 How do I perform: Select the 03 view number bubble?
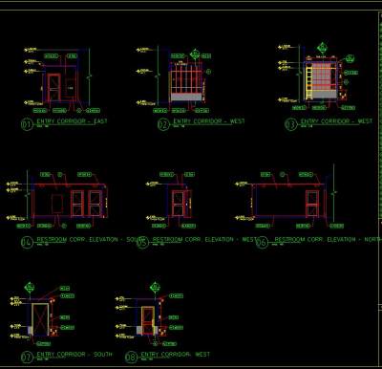pyautogui.click(x=290, y=124)
